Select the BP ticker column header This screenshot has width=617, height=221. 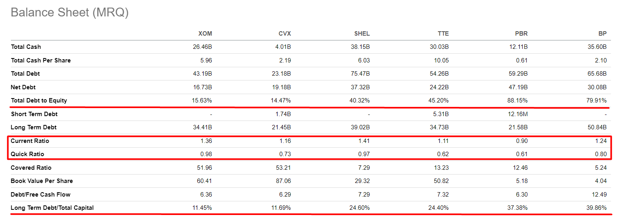tap(602, 34)
